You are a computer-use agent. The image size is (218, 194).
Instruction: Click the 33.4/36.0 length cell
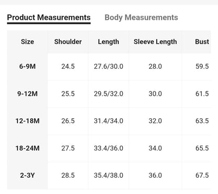[x=108, y=148]
